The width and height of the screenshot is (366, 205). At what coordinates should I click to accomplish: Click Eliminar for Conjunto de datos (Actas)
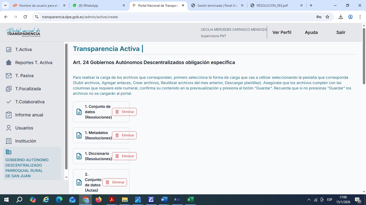(x=115, y=182)
